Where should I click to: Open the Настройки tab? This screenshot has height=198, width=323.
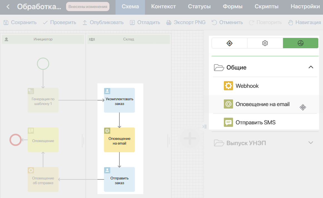pos(305,7)
